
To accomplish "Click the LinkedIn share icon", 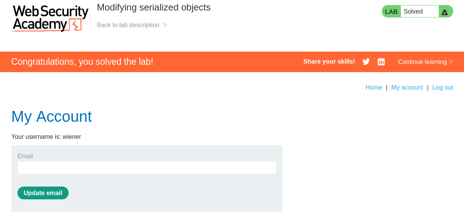I will (381, 62).
